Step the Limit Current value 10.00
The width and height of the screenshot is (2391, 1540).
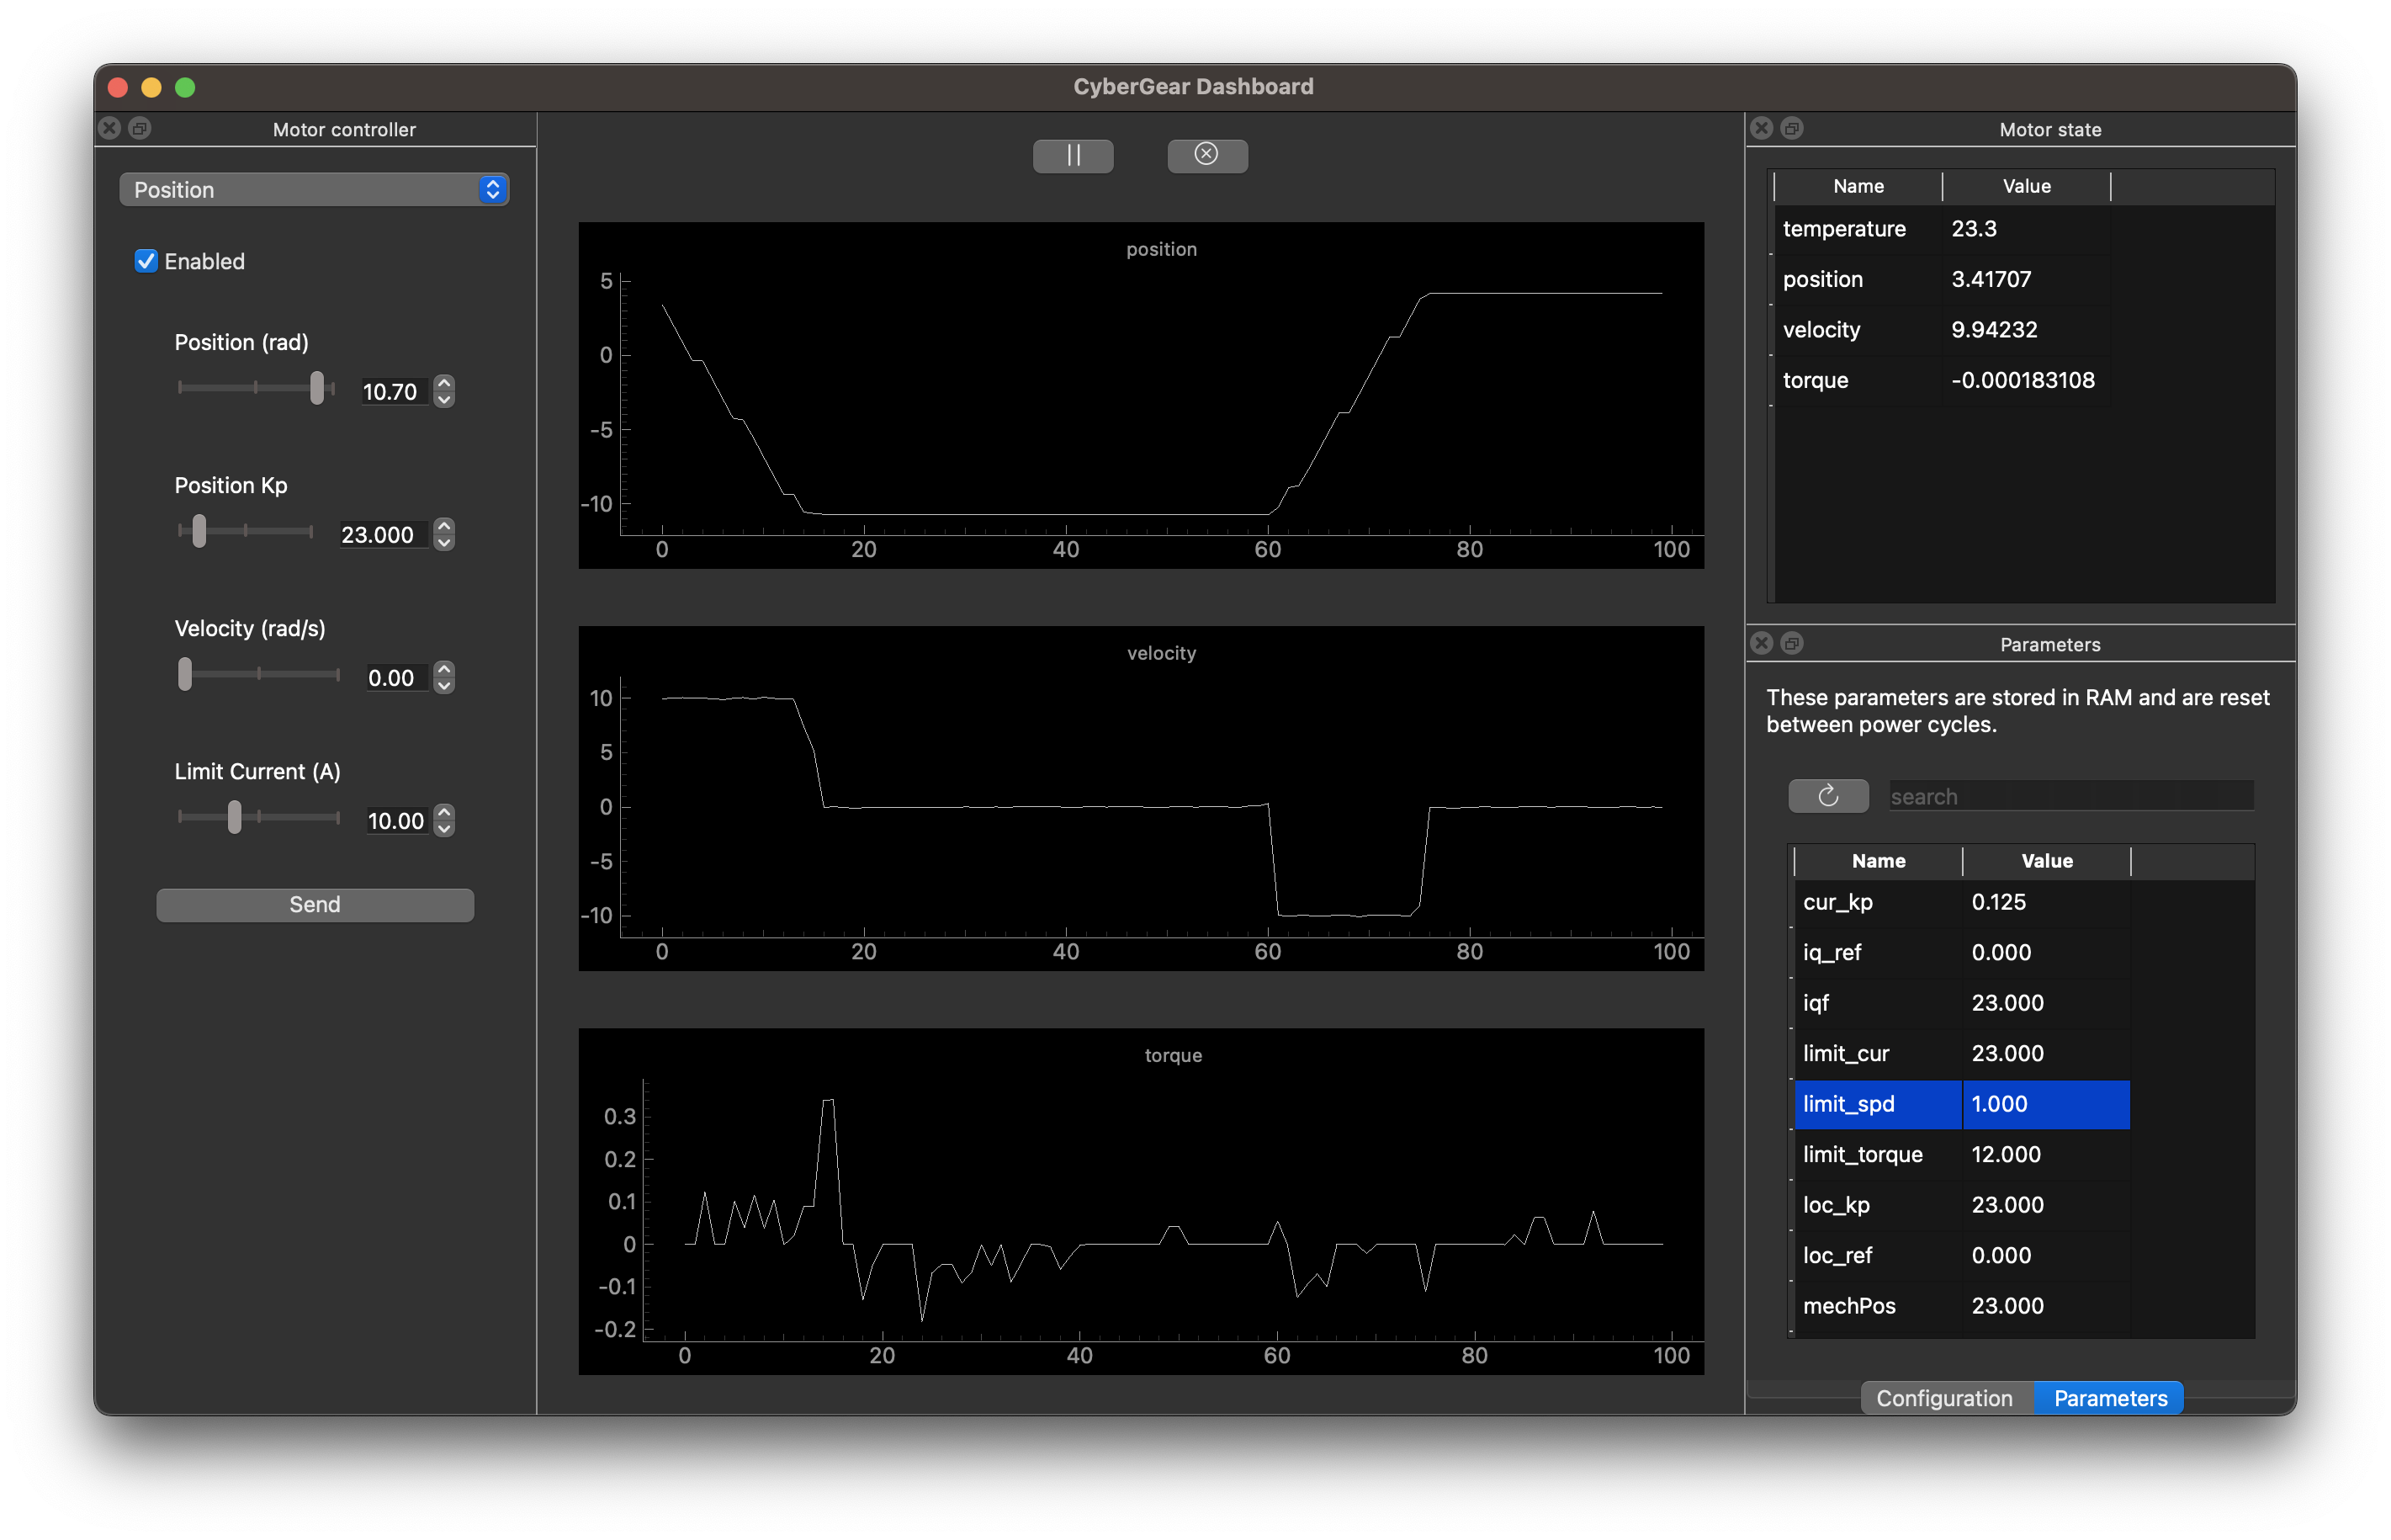pyautogui.click(x=444, y=820)
